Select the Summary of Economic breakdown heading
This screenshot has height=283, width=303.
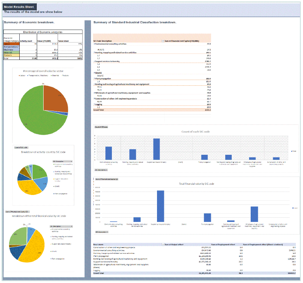pyautogui.click(x=29, y=22)
